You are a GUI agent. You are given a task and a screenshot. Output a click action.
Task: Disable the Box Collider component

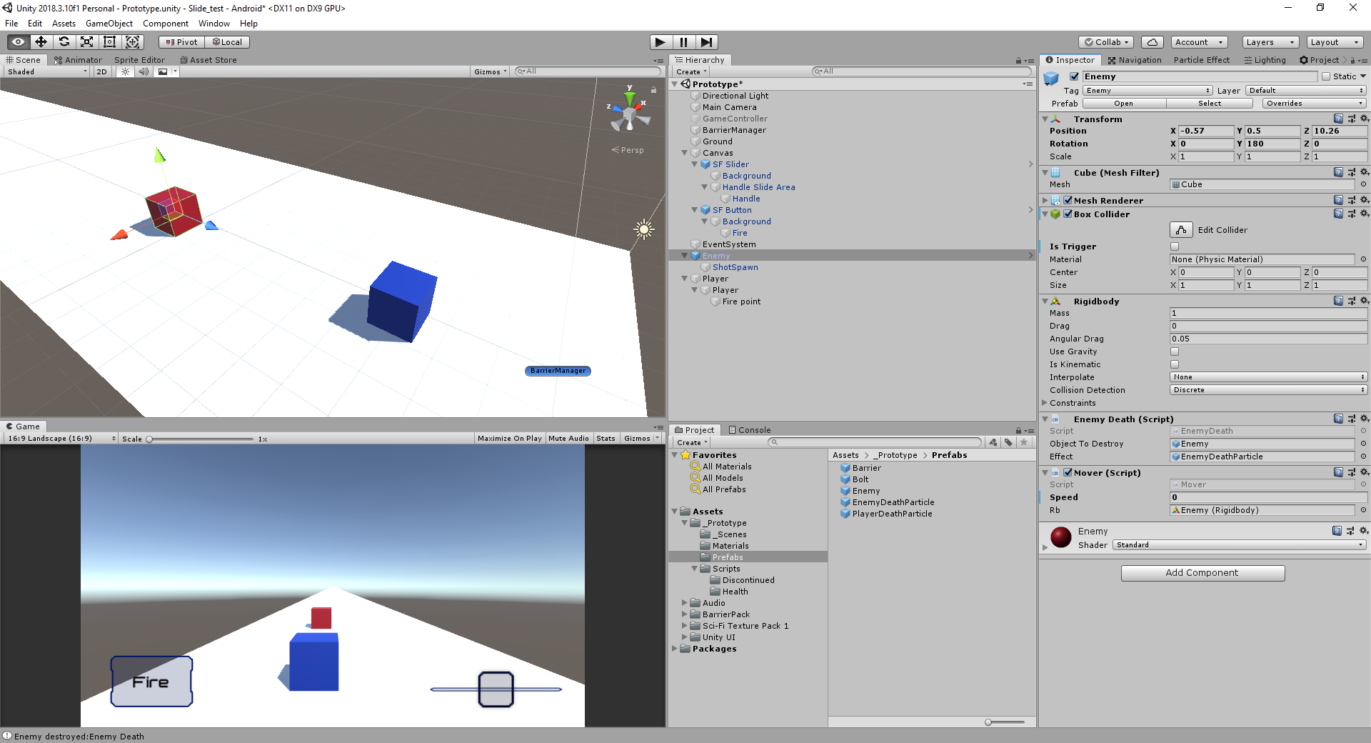[x=1068, y=214]
